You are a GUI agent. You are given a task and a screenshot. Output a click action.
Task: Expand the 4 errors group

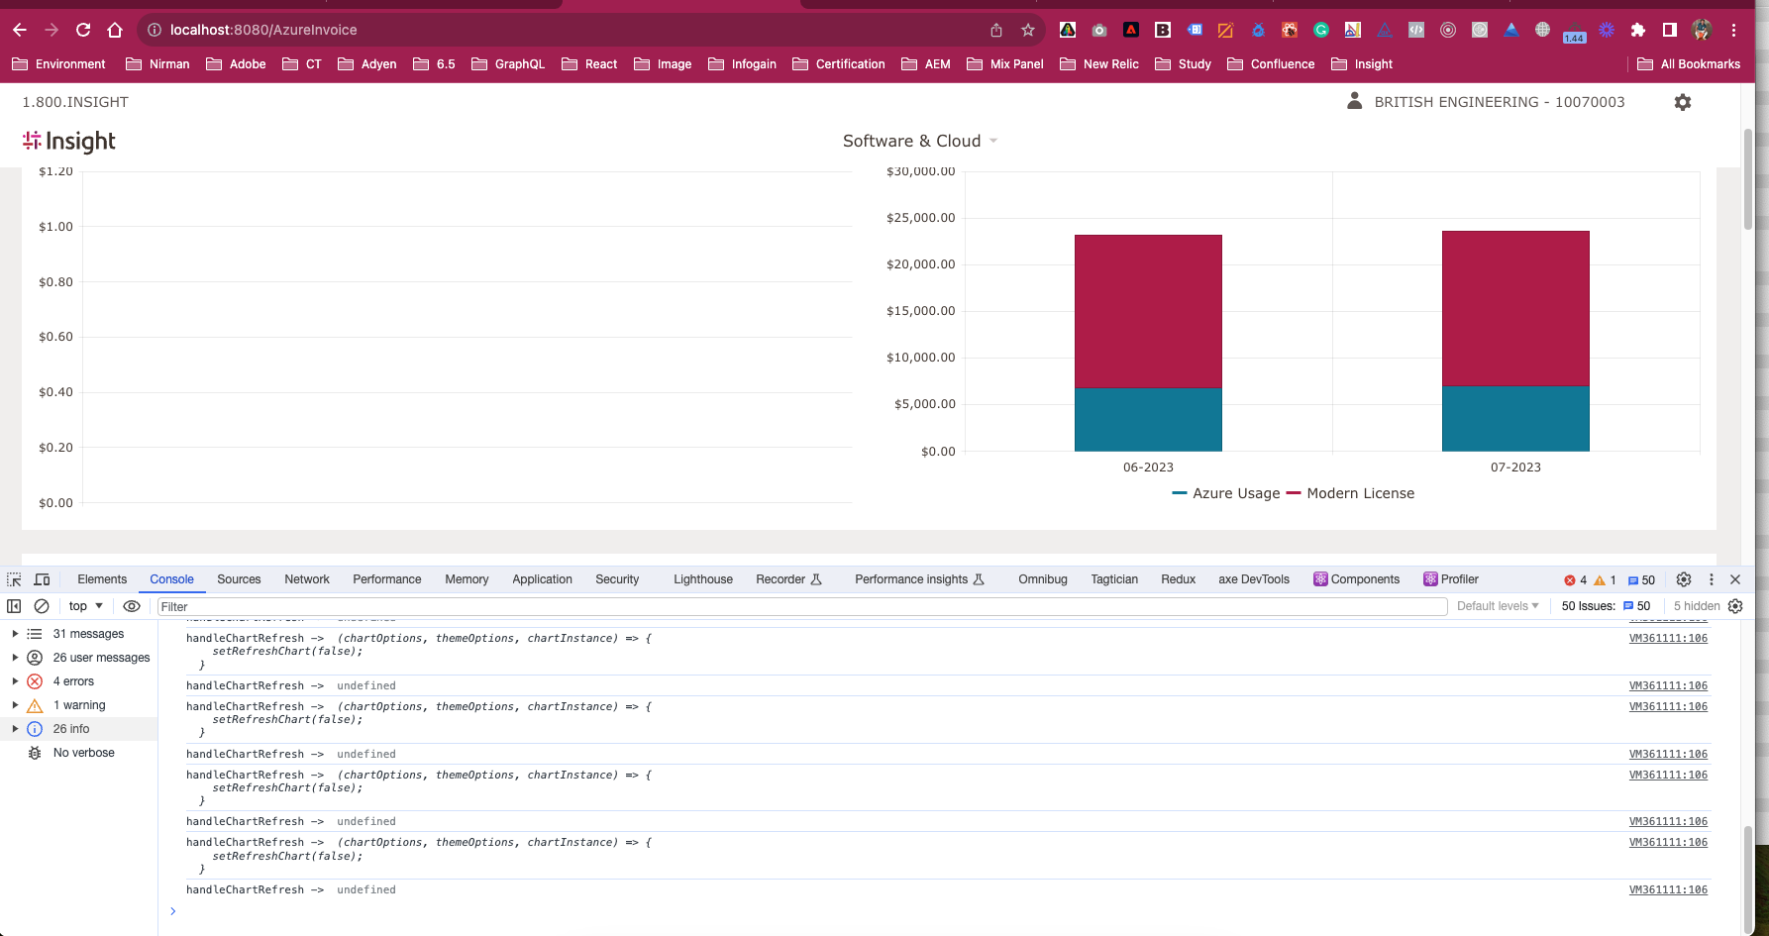[15, 681]
